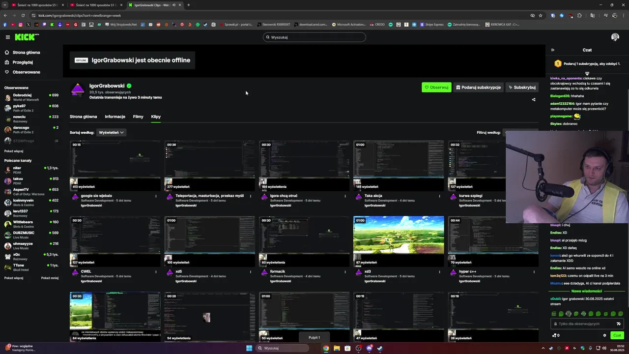
Task: Open File Explorer from the taskbar
Action: click(337, 348)
